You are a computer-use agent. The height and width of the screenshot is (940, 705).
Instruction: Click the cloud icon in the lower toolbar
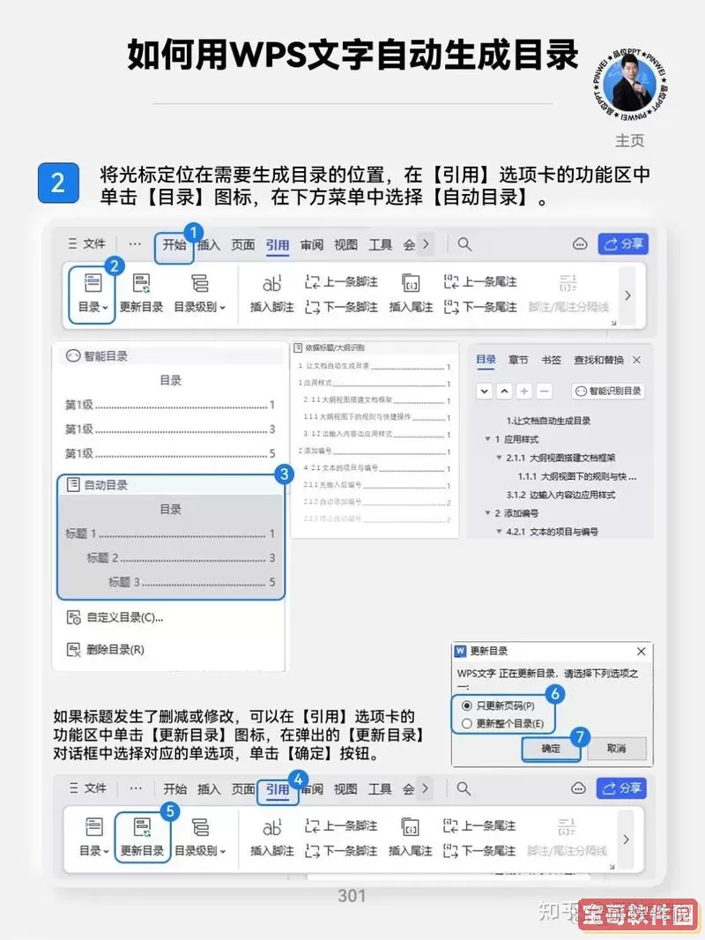578,788
